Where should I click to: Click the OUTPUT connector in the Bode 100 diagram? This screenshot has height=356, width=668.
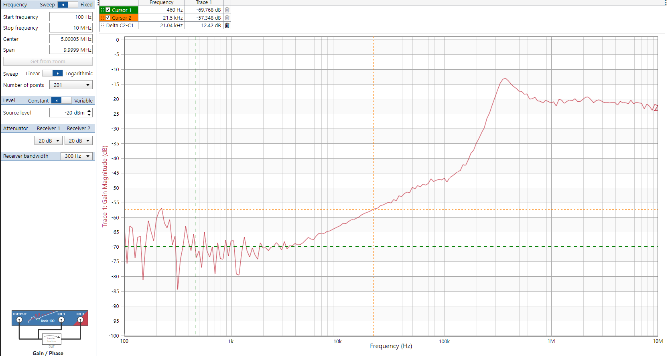coord(19,320)
